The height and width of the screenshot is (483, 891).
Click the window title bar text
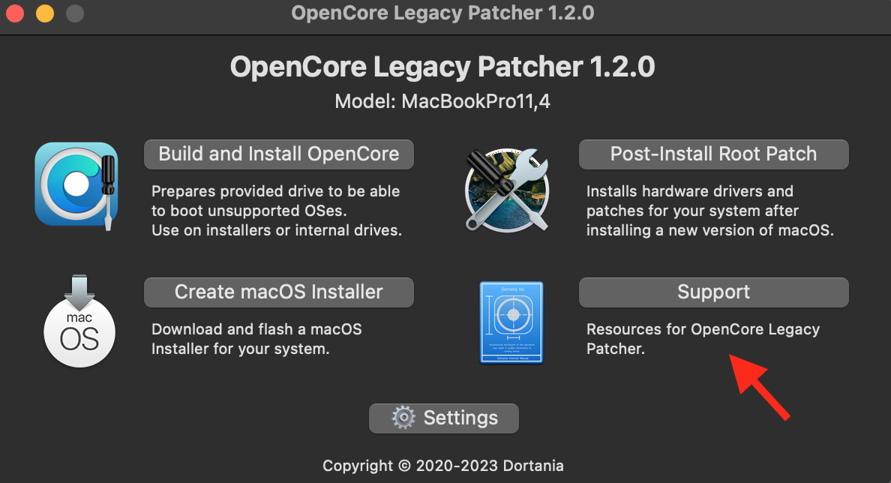pyautogui.click(x=442, y=13)
